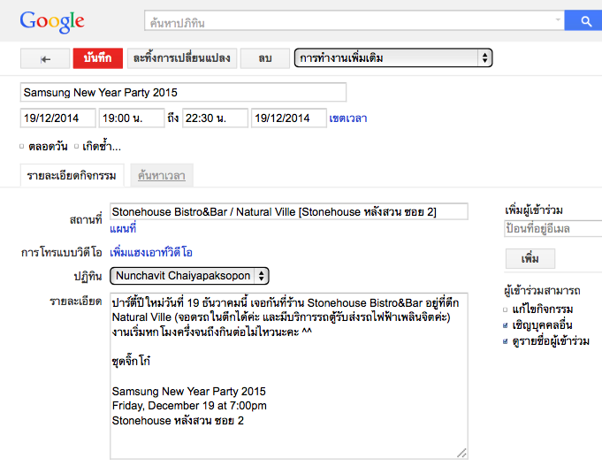
Task: Toggle the เชิญบุคคลอื่น invite others checkbox
Action: pyautogui.click(x=506, y=325)
